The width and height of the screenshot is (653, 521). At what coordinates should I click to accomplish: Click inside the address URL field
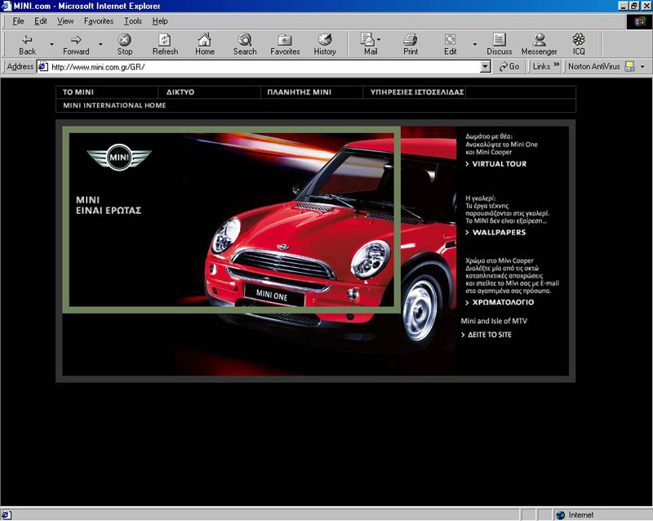click(x=261, y=67)
